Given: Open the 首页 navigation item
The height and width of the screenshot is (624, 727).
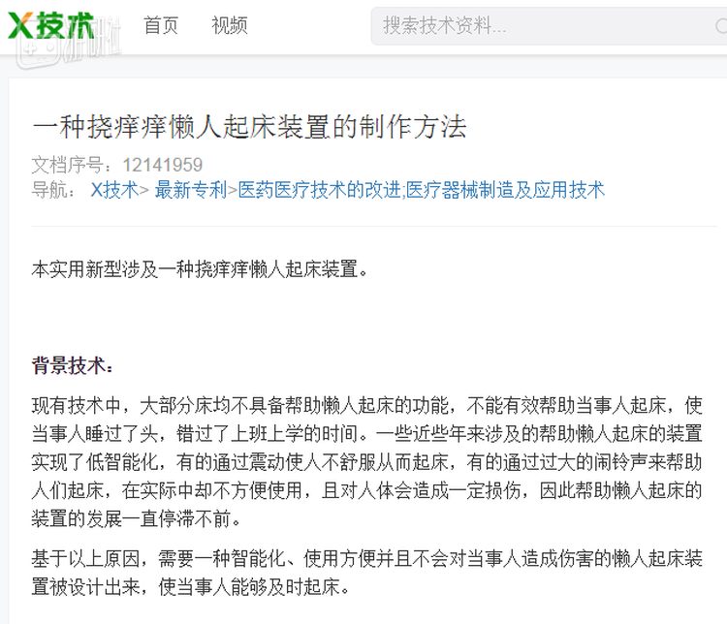Looking at the screenshot, I should pos(161,25).
